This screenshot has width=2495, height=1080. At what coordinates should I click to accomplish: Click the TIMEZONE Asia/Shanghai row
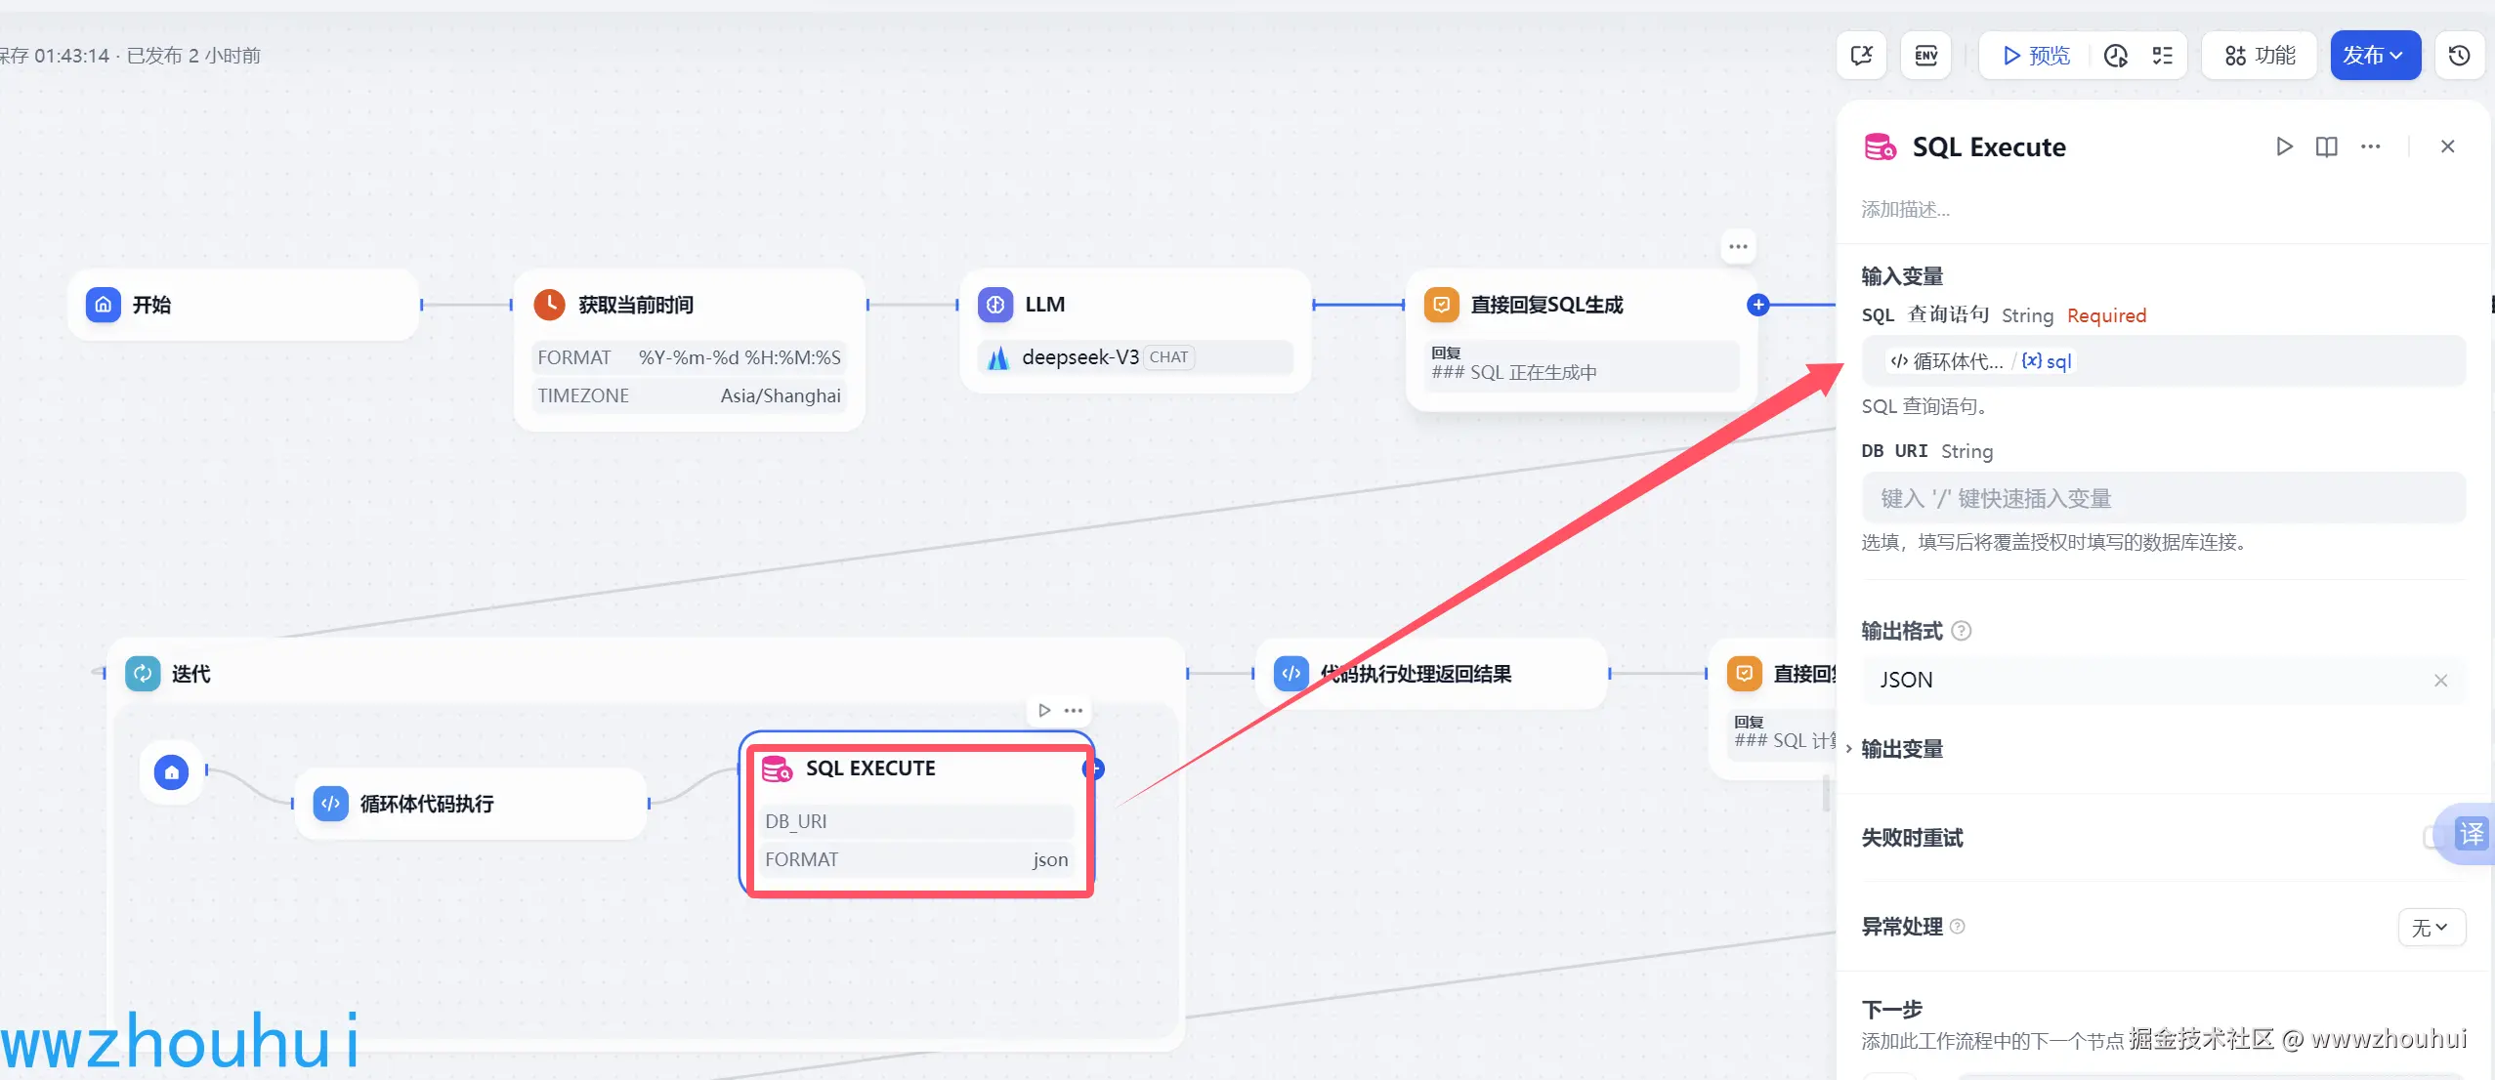click(x=689, y=395)
